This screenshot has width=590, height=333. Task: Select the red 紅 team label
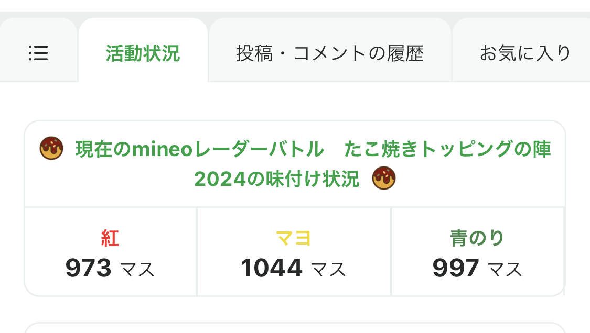[110, 238]
